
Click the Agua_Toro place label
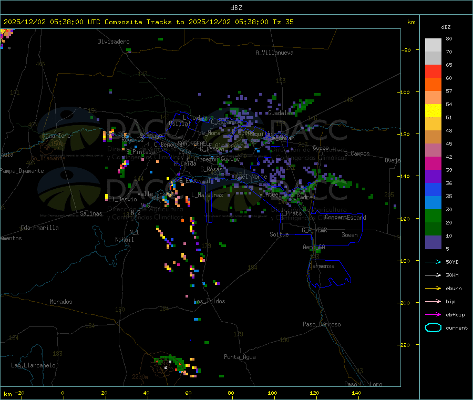(56, 136)
